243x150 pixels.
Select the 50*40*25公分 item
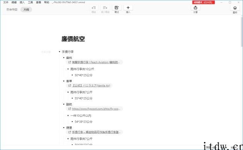pyautogui.click(x=84, y=75)
